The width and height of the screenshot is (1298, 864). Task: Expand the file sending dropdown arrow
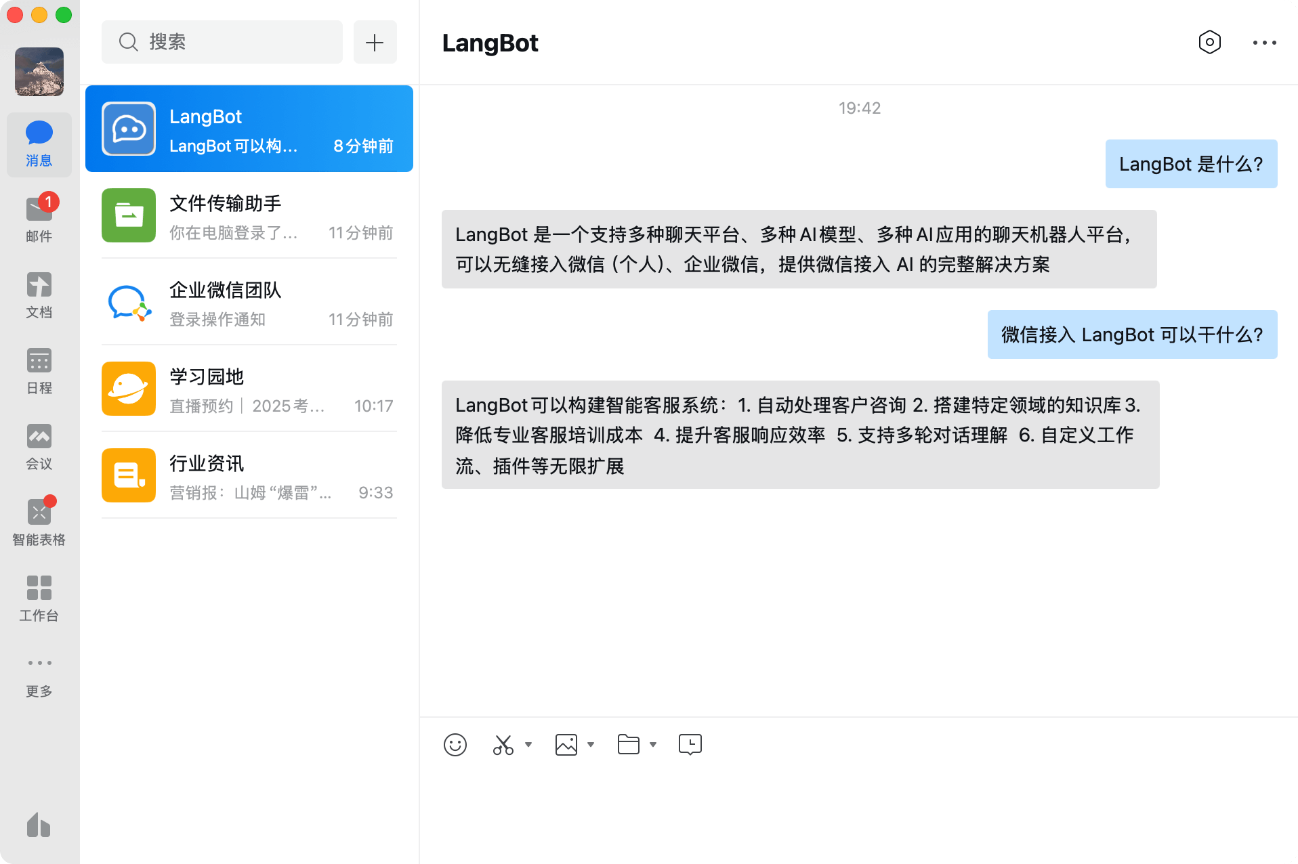[653, 746]
